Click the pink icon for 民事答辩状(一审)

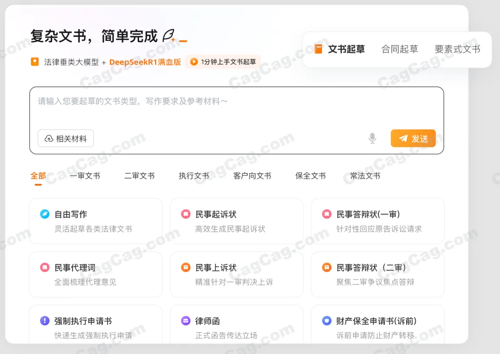327,214
